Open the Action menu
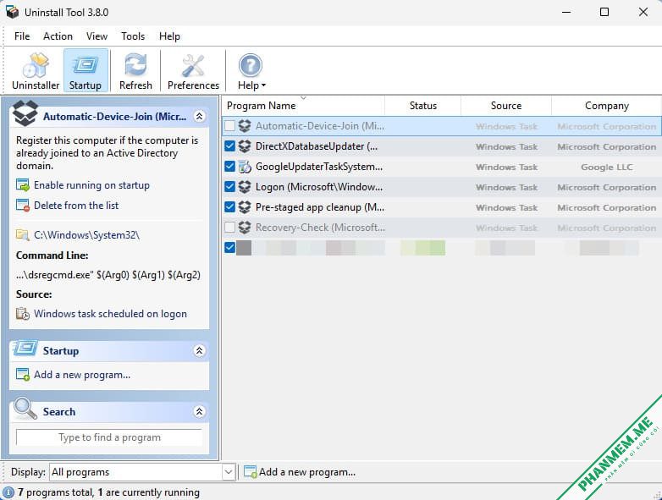 [58, 36]
